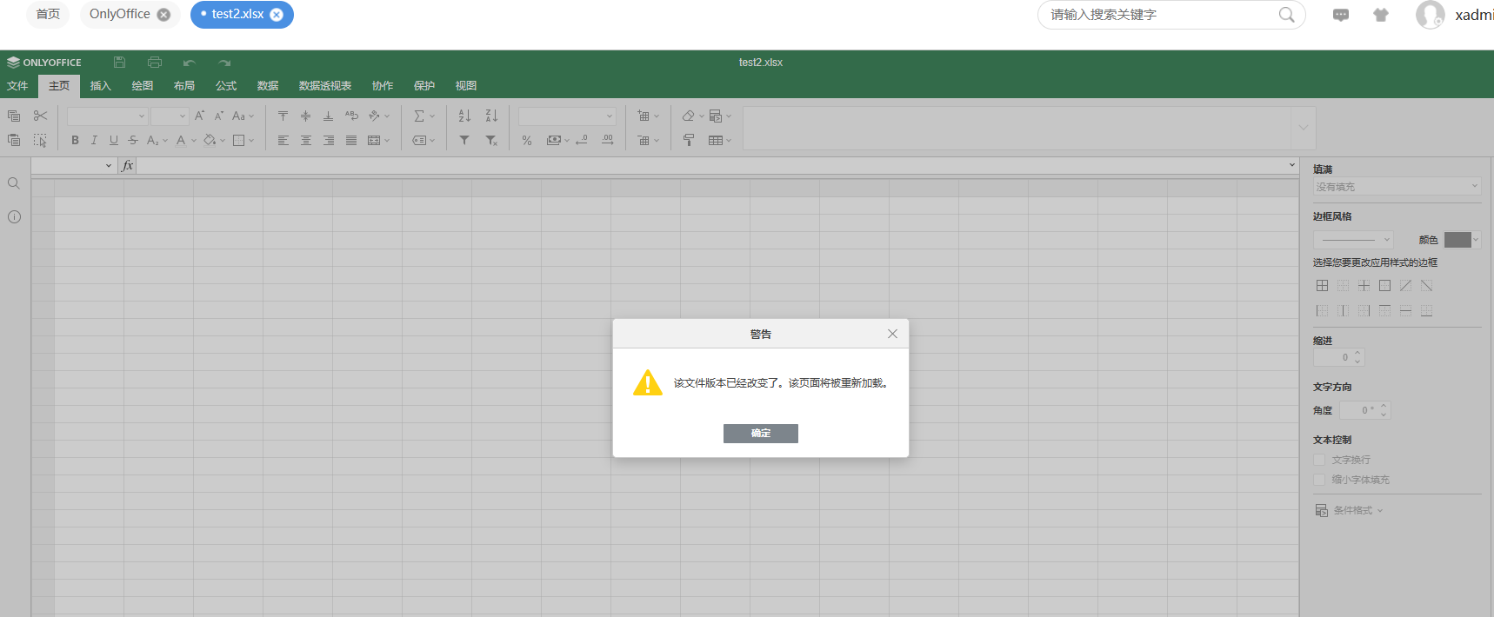Click the Sort ascending A-Z icon
The height and width of the screenshot is (617, 1494).
(x=464, y=116)
